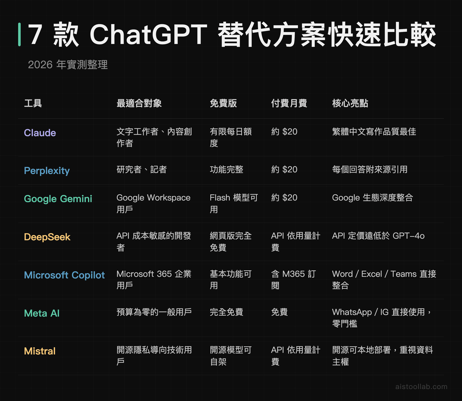The width and height of the screenshot is (462, 401).
Task: Click the cell '完全免費'
Action: pos(226,312)
